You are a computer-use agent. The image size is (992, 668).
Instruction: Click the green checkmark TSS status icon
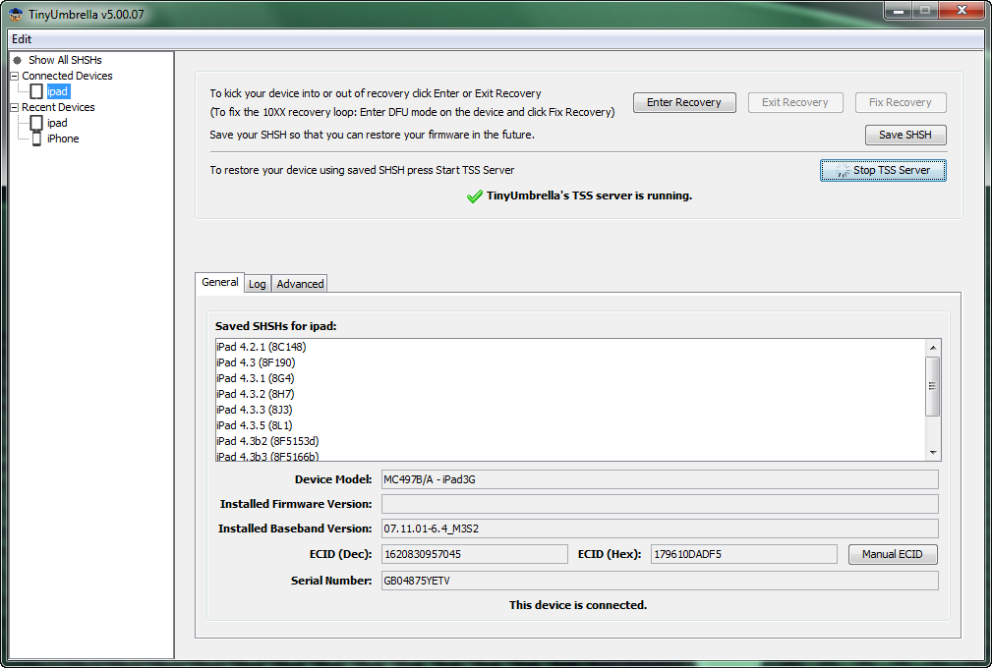point(475,196)
